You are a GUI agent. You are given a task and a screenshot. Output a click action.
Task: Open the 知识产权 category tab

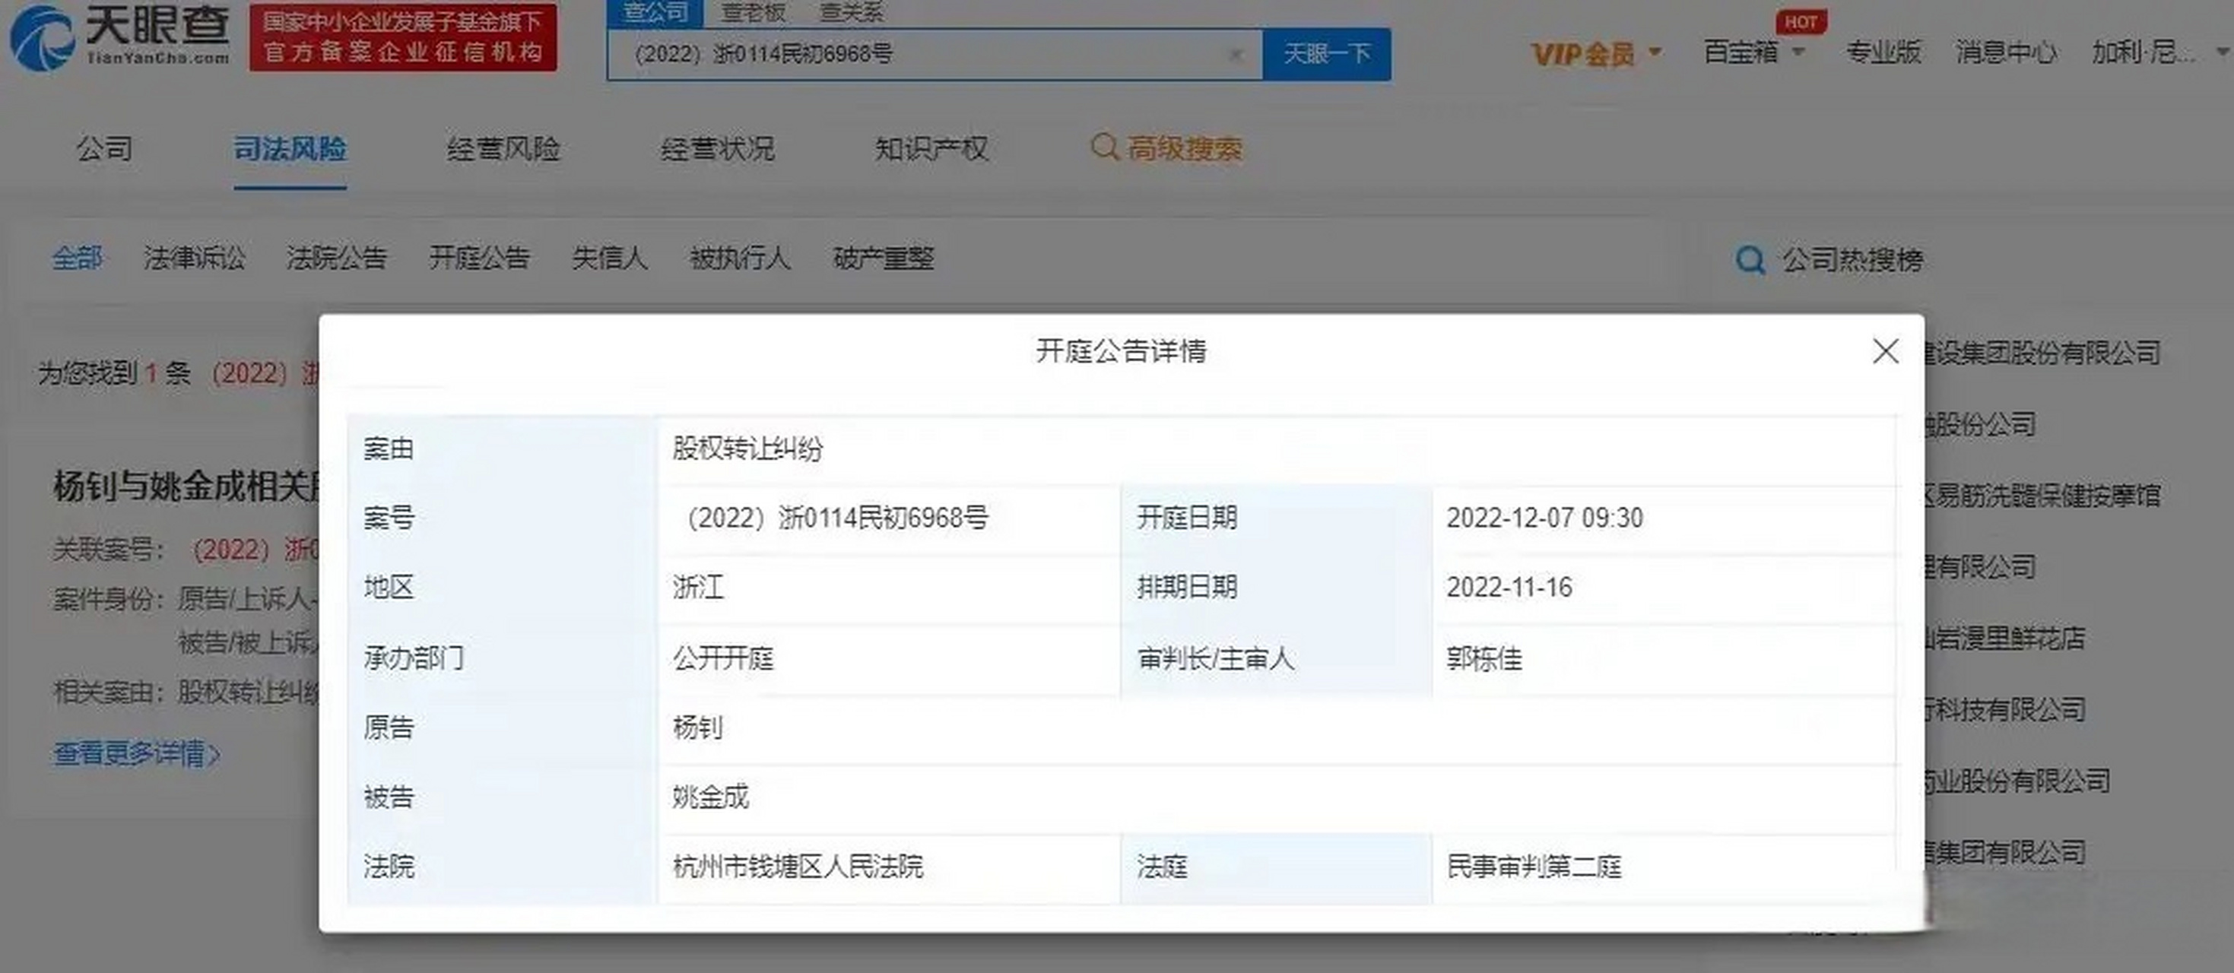[x=931, y=148]
